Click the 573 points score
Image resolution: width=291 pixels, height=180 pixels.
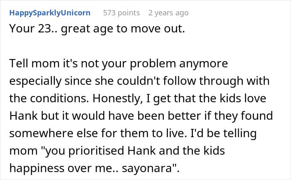(121, 13)
